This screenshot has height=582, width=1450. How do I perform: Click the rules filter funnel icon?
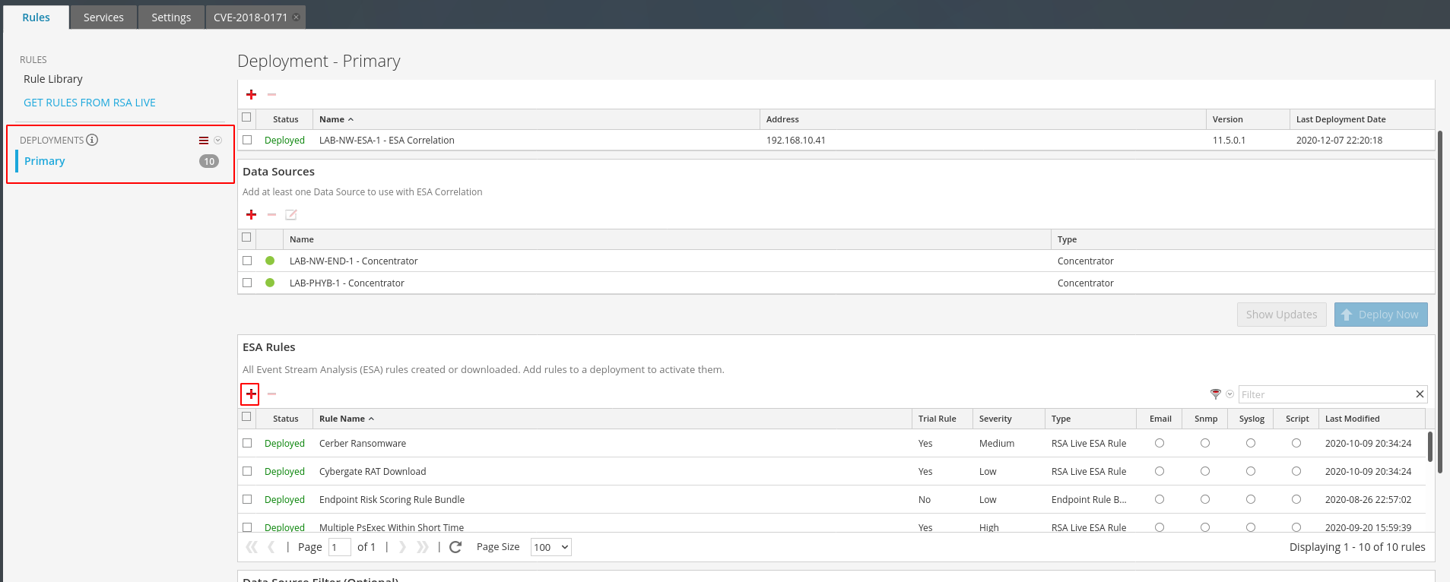(1215, 394)
